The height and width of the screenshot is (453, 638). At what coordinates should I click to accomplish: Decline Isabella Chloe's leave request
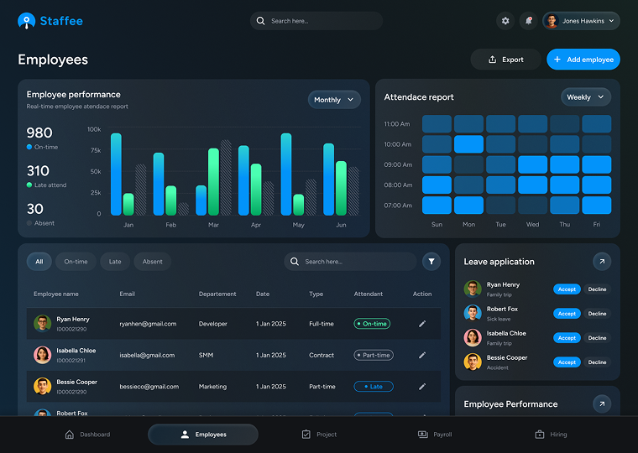pyautogui.click(x=597, y=338)
